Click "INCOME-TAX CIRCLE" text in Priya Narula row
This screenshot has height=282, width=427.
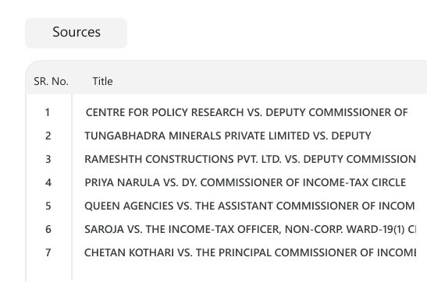(354, 182)
